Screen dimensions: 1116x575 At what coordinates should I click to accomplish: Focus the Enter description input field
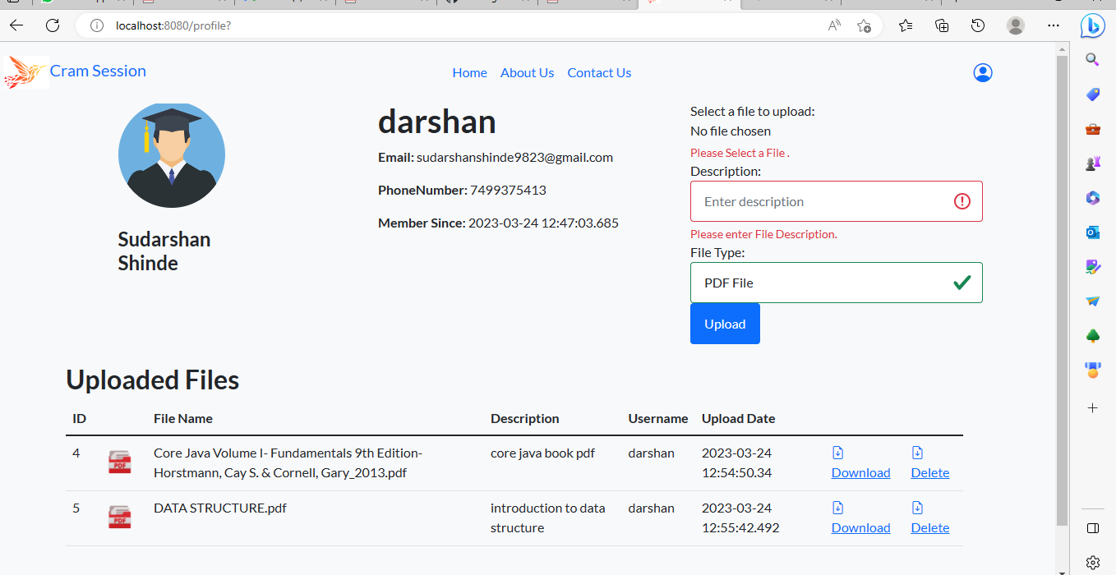836,201
